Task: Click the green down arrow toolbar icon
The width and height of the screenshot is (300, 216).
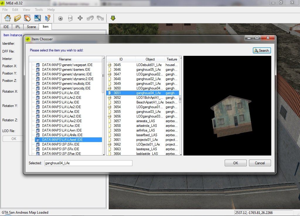Action: pos(113,18)
